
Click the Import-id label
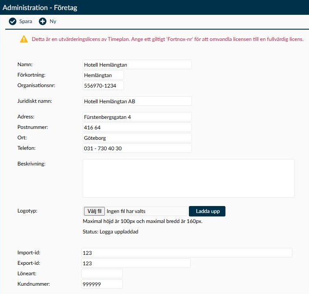pyautogui.click(x=29, y=253)
